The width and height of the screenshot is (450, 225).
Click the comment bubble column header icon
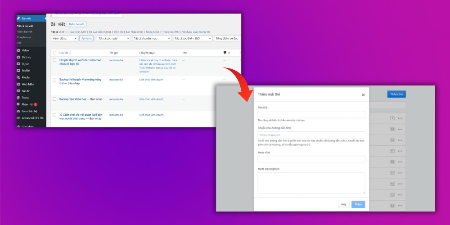click(225, 53)
